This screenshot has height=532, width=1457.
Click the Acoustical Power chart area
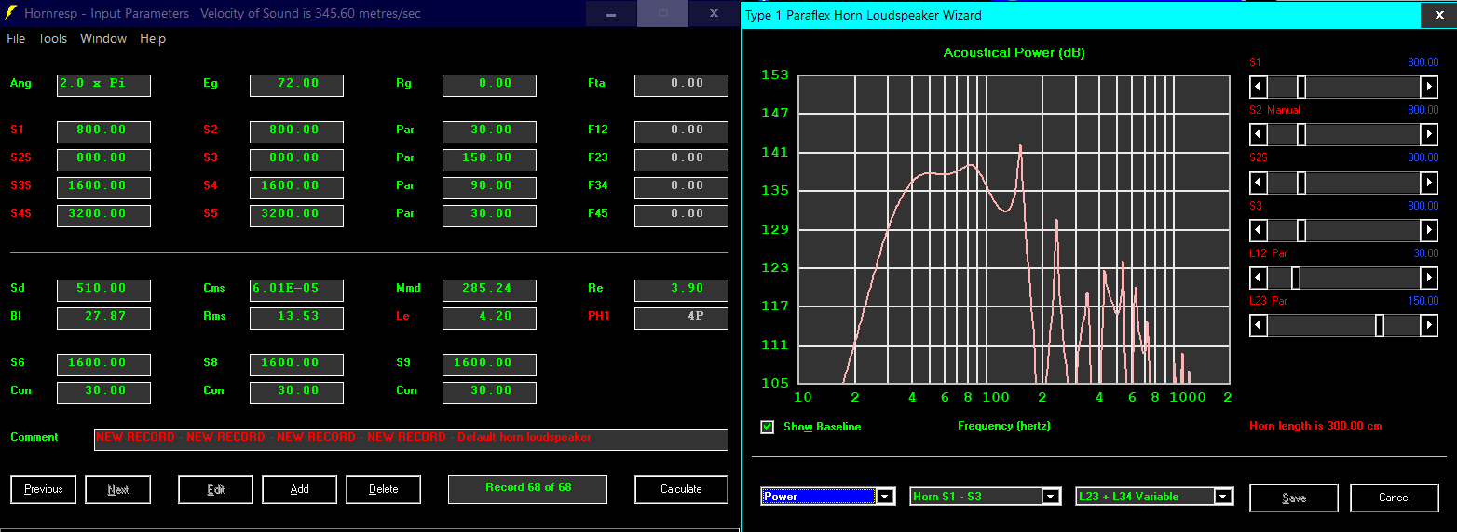pyautogui.click(x=1014, y=228)
